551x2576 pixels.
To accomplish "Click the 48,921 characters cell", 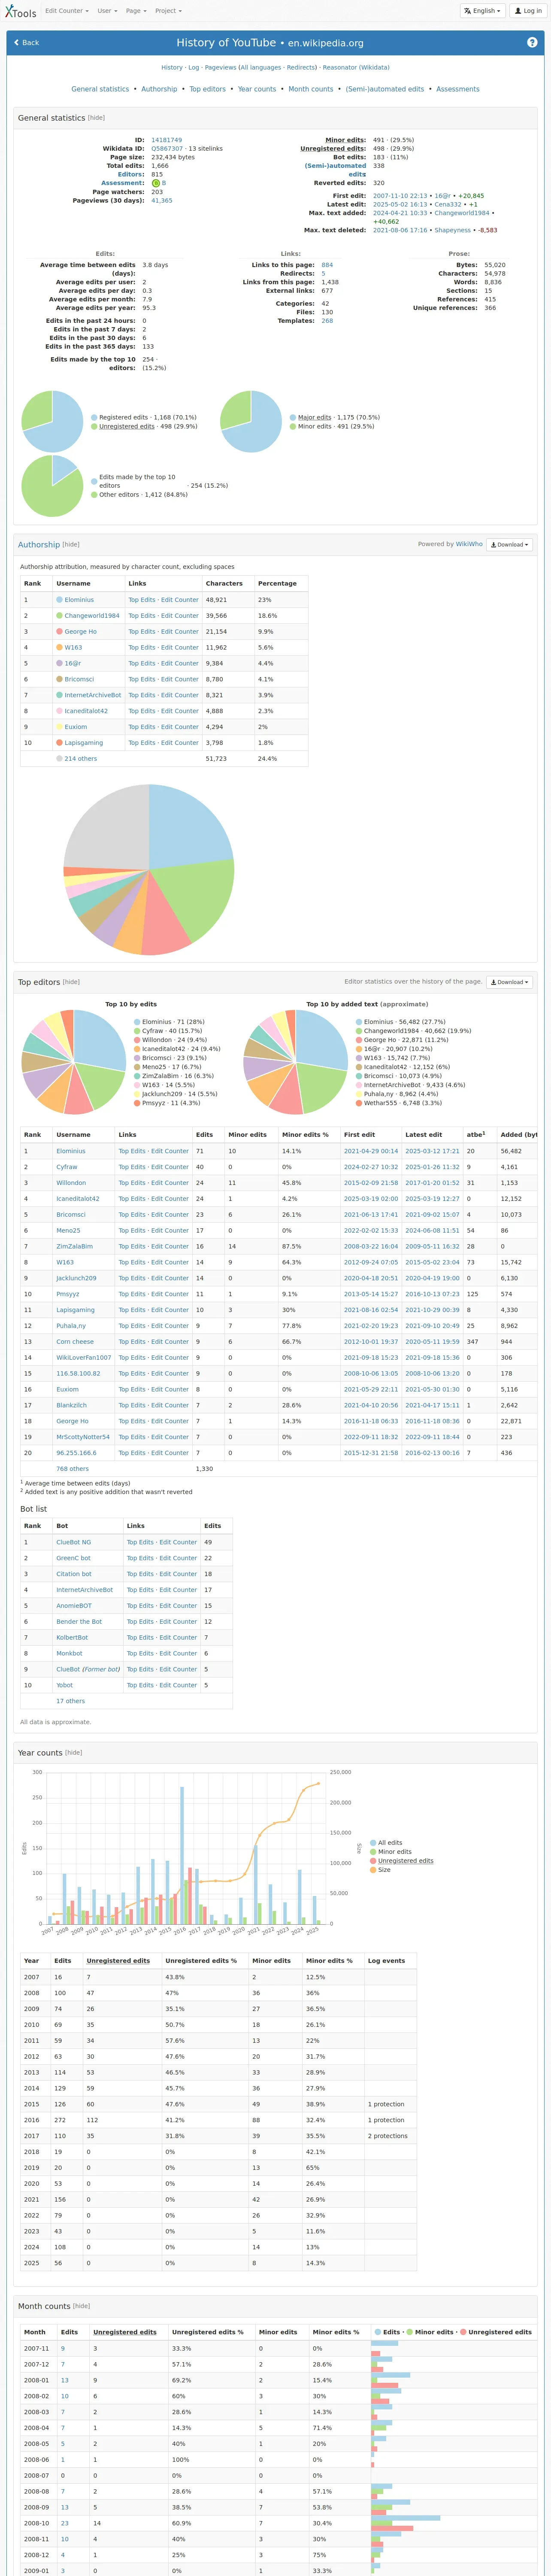I will click(228, 600).
